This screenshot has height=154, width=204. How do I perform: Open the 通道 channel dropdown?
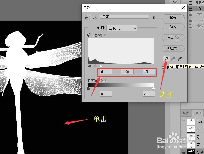tap(121, 28)
